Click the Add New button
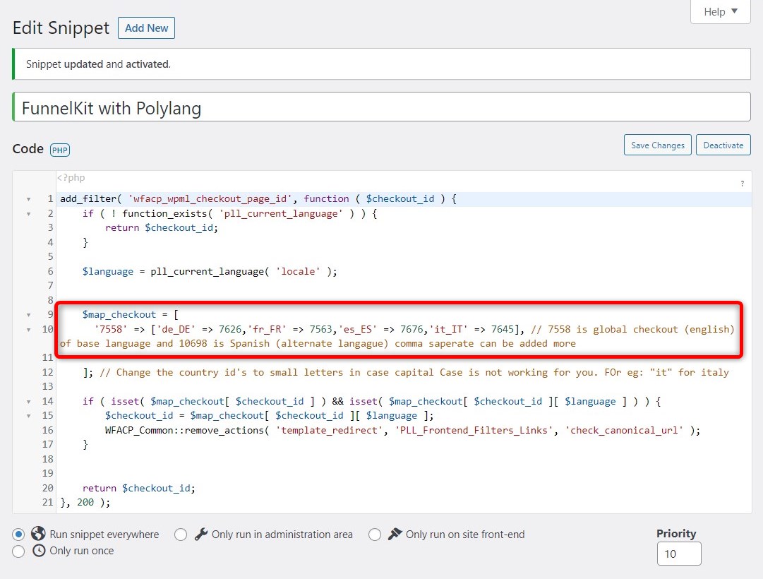This screenshot has height=579, width=763. pyautogui.click(x=146, y=28)
